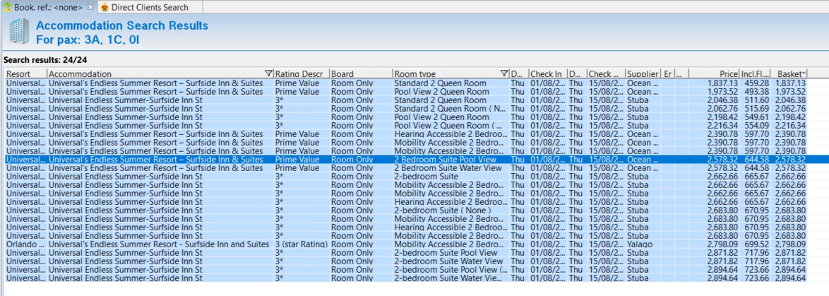The image size is (829, 296).
Task: Click the 515.69 Incl.Fl value
Action: coord(756,109)
